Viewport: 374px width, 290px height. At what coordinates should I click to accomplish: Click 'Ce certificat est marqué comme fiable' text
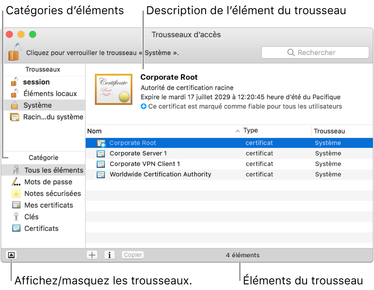coord(245,106)
